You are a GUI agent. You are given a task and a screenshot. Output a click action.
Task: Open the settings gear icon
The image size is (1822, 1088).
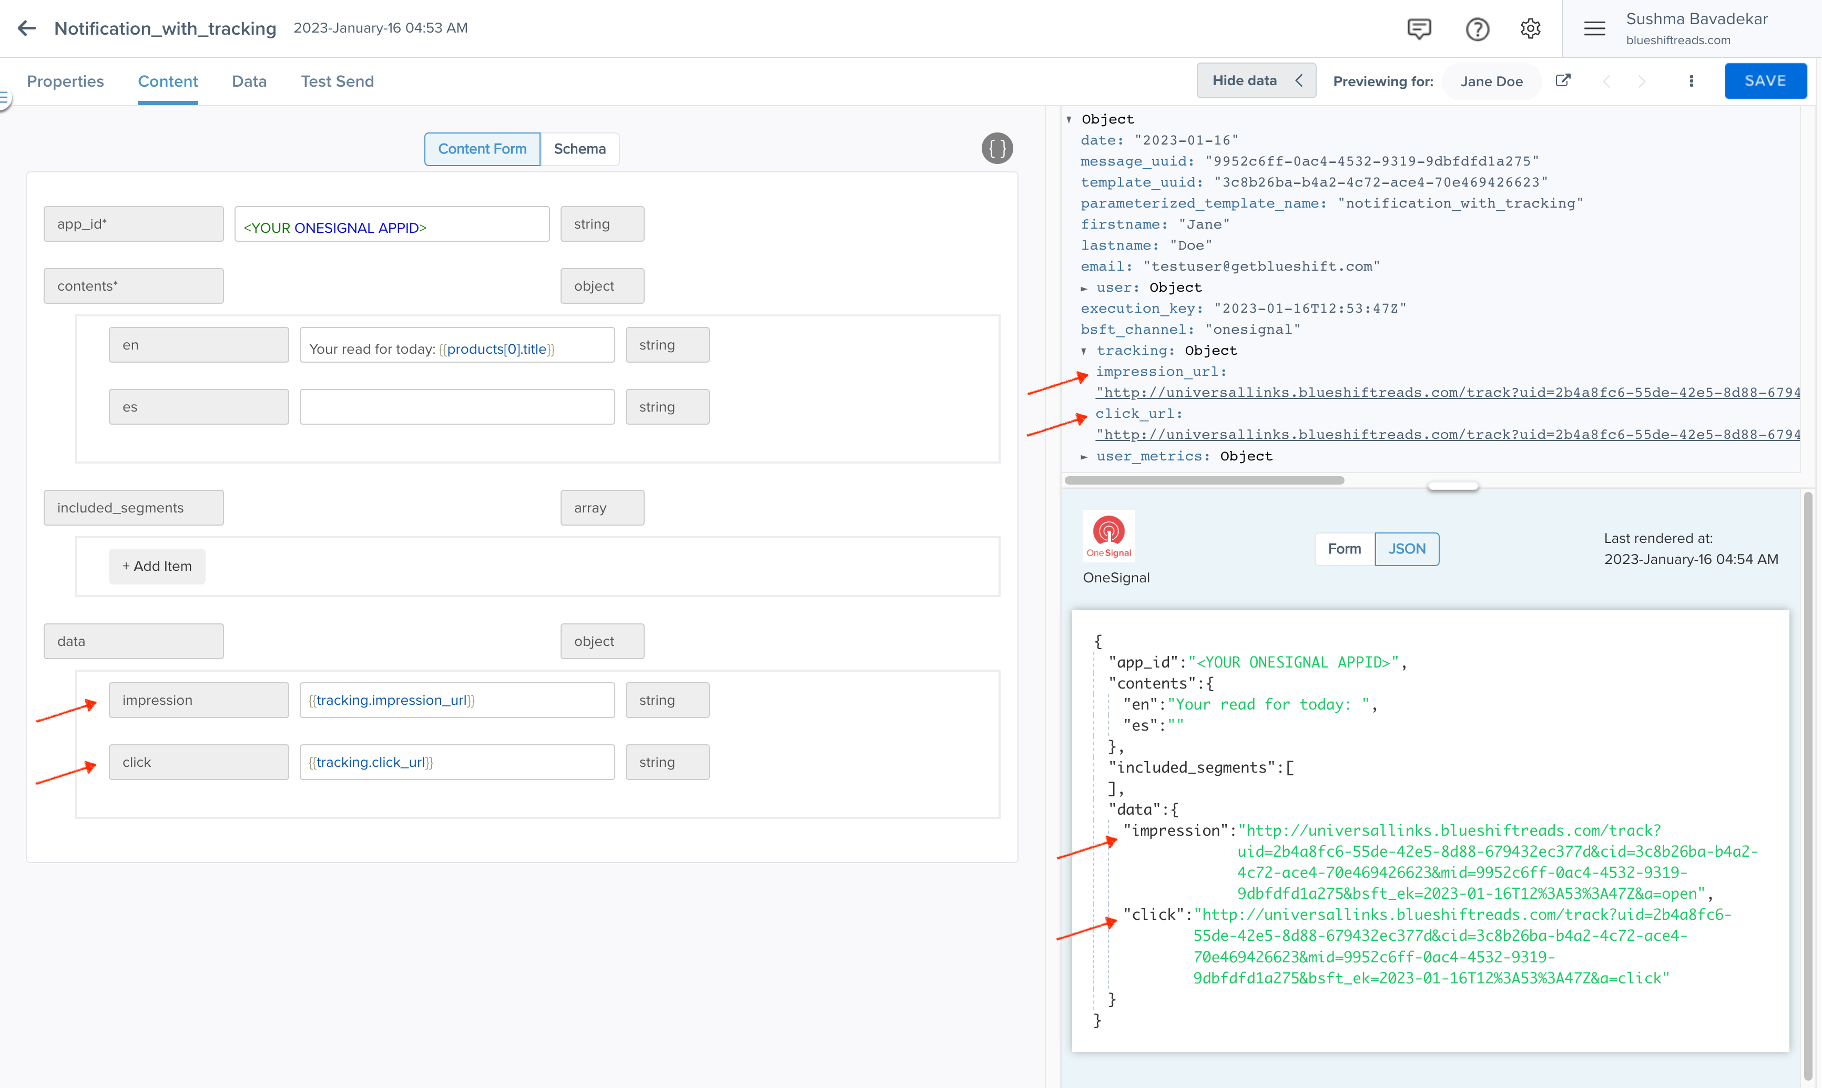[1530, 28]
